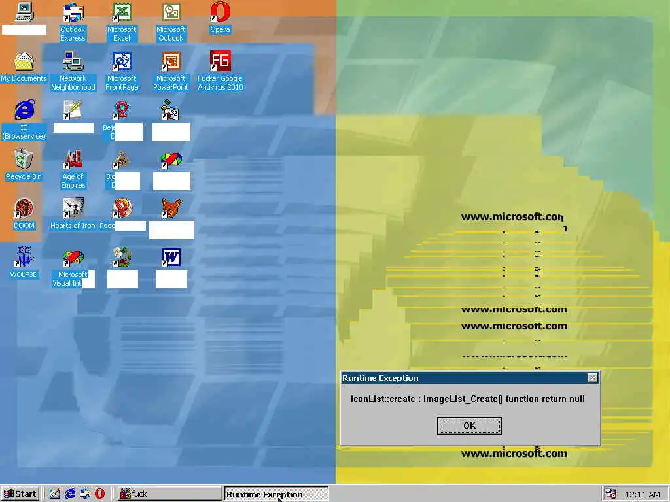This screenshot has width=670, height=502.
Task: Select the DOOM desktop icon
Action: [24, 214]
